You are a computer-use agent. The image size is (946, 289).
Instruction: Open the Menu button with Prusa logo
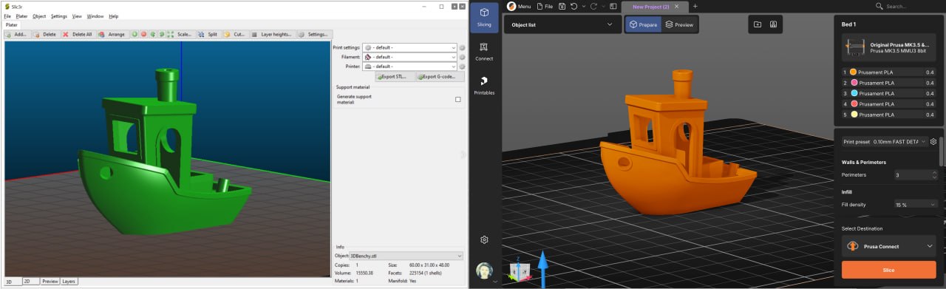click(x=519, y=6)
